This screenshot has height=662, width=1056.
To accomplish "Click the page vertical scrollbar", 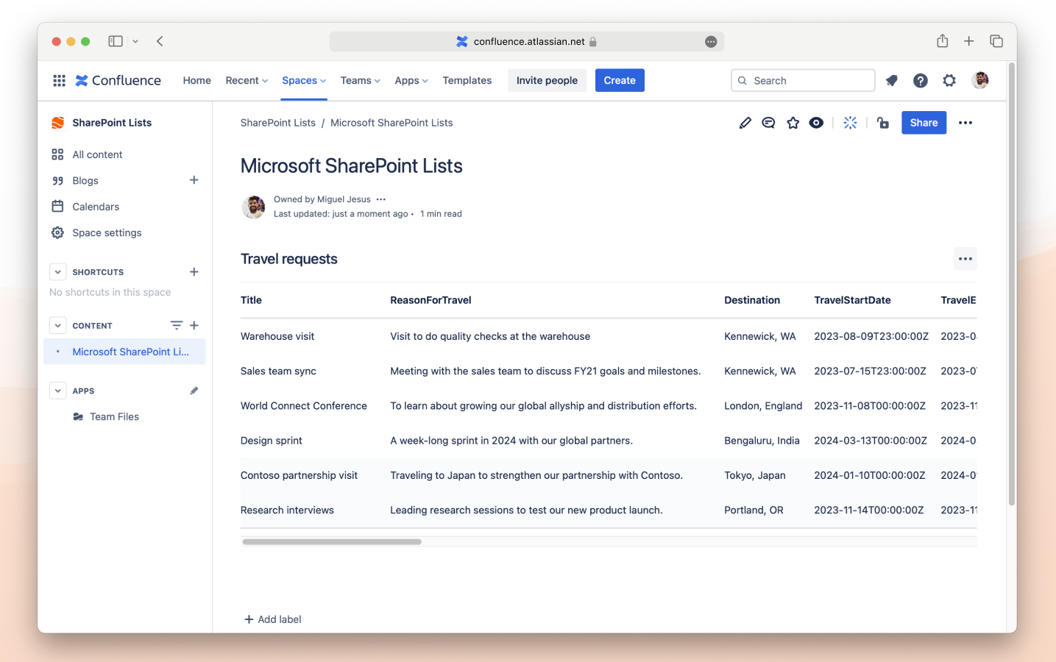I will coord(1012,285).
